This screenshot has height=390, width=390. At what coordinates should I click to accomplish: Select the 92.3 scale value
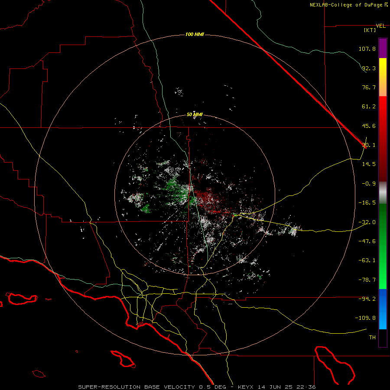(x=368, y=68)
